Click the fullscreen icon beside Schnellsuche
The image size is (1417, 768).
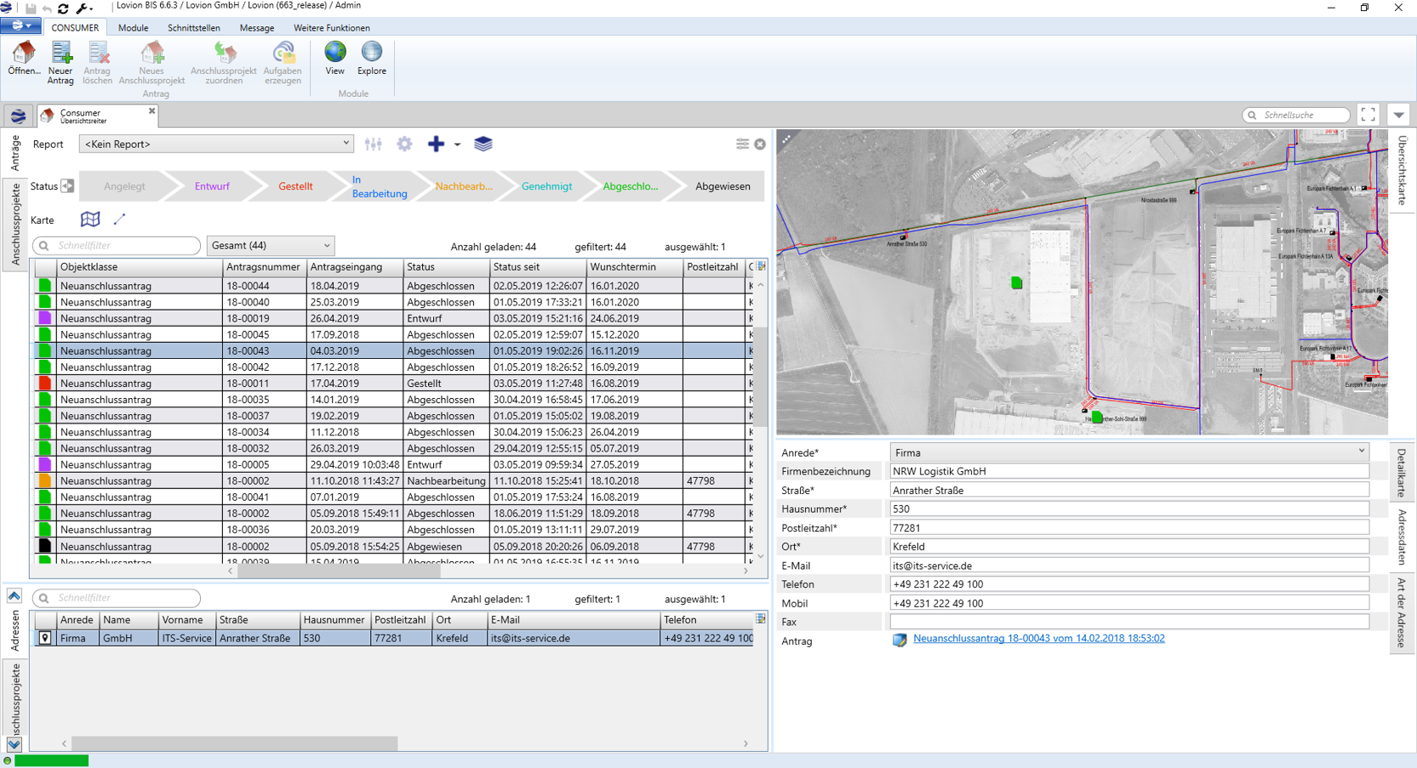[x=1368, y=115]
